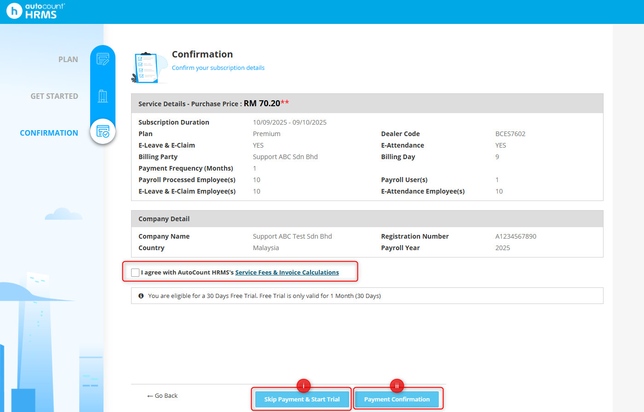Click the purchase price RM 70.20
The image size is (644, 412).
click(262, 103)
